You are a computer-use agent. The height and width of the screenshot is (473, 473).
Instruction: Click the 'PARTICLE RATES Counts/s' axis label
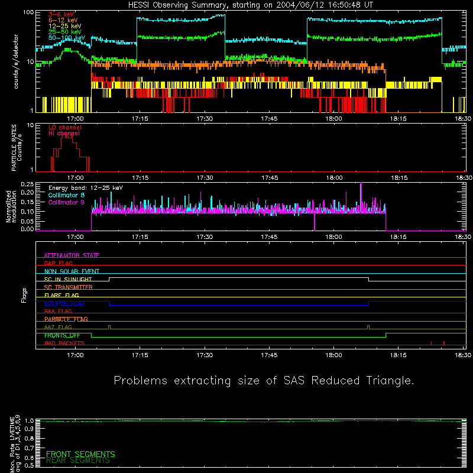point(17,147)
